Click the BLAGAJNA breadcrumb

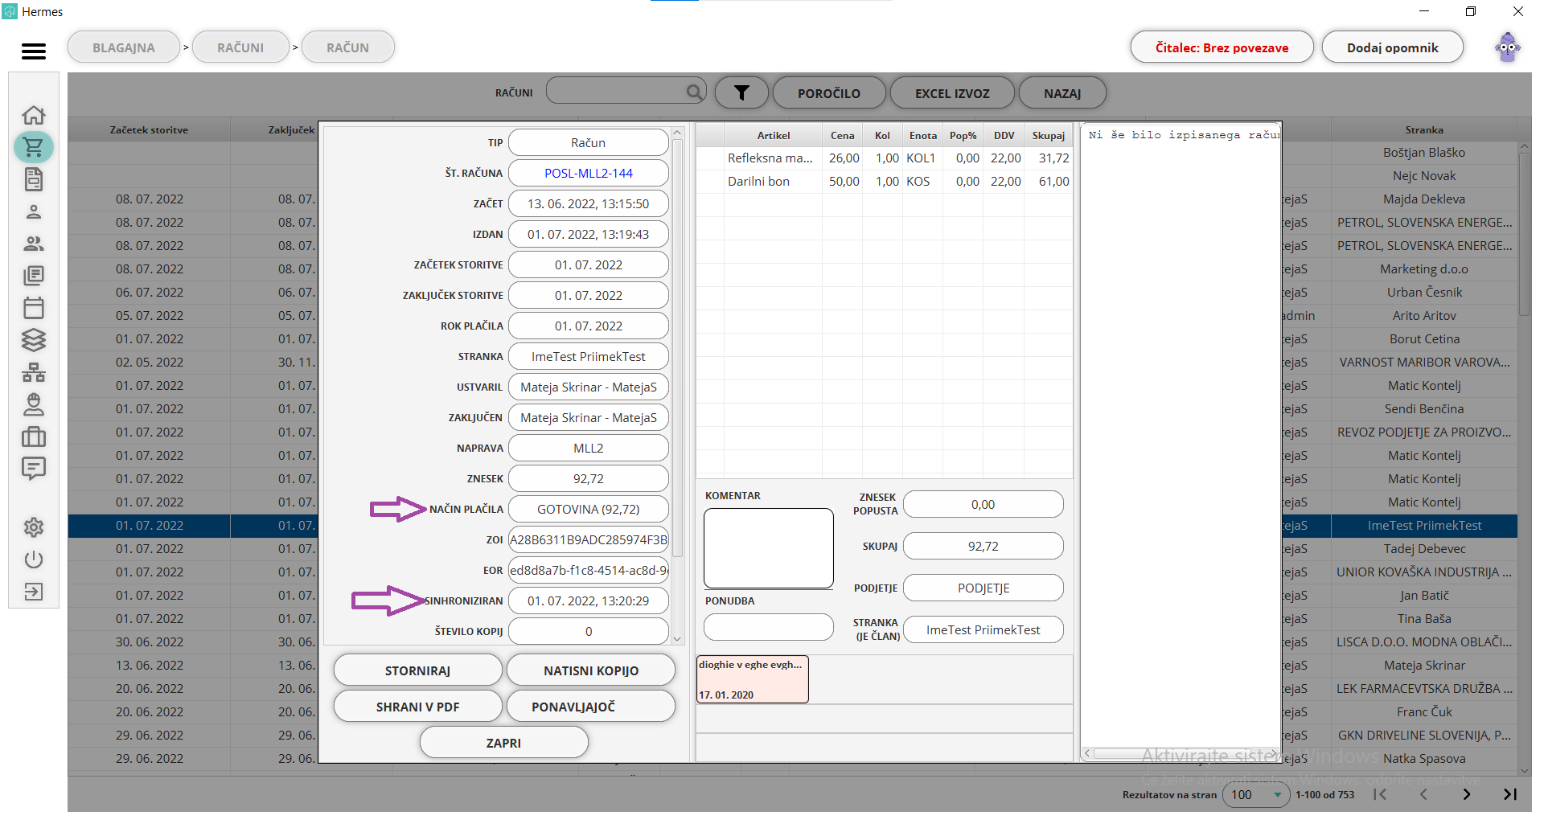[x=124, y=47]
